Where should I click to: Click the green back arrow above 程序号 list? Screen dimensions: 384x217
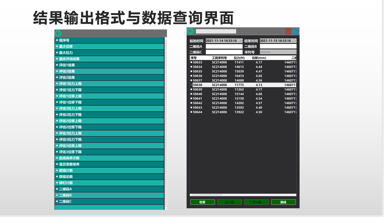point(58,33)
